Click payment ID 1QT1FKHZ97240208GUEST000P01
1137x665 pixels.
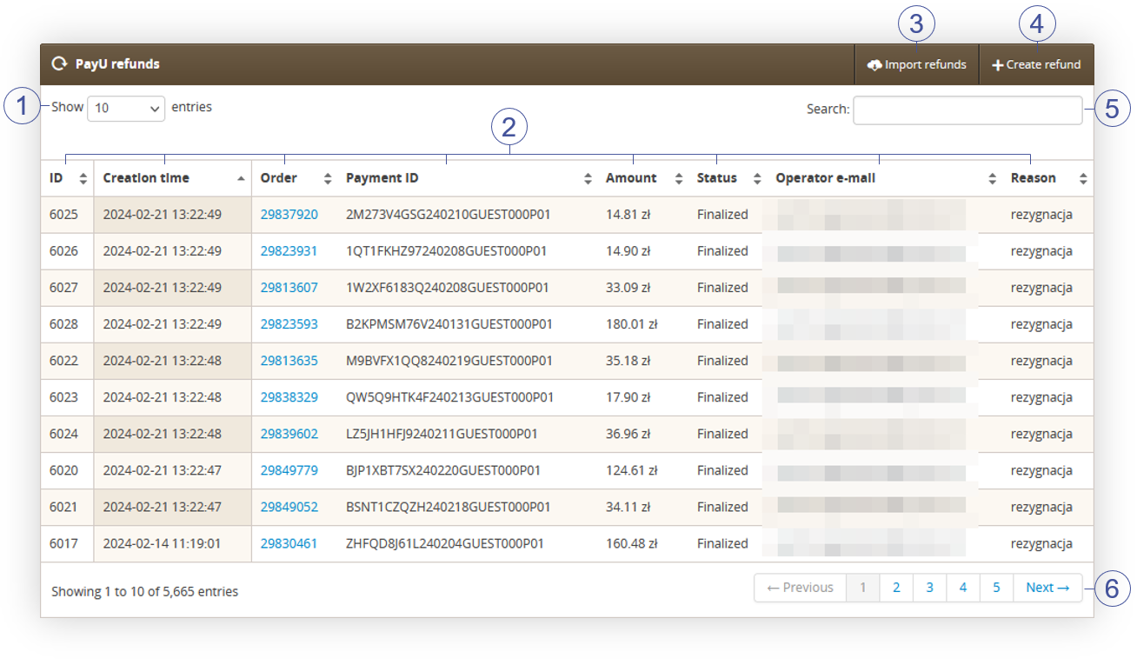point(447,251)
